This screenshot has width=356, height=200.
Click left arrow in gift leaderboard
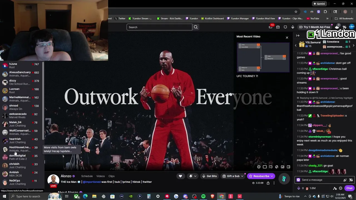(x=296, y=46)
